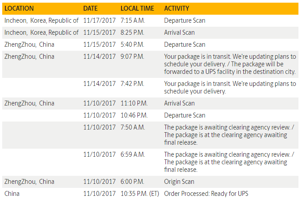Click the 10:46 P.M. Departure Scan activity
Screen dimensions: 302x207
pos(185,115)
